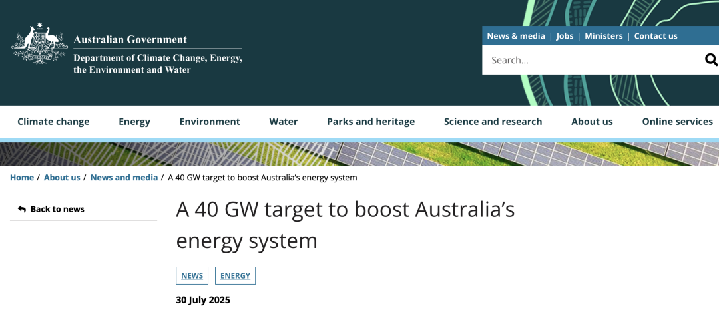The height and width of the screenshot is (310, 719).
Task: Click the Australian Government coat of arms logo
Action: click(39, 43)
